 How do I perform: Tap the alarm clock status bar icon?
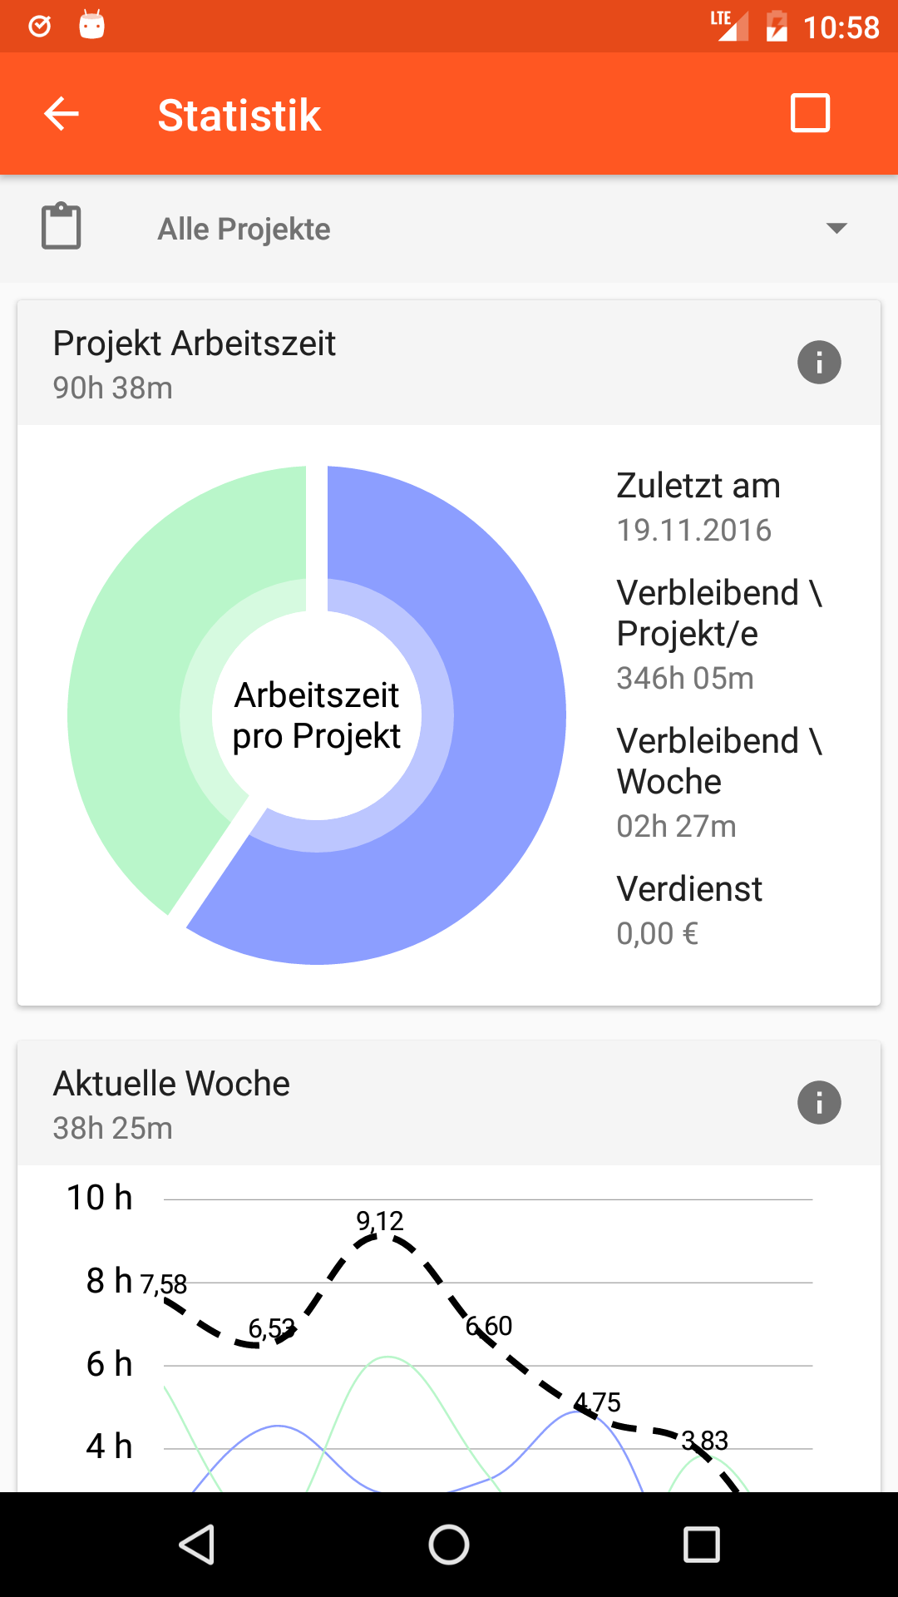point(40,27)
